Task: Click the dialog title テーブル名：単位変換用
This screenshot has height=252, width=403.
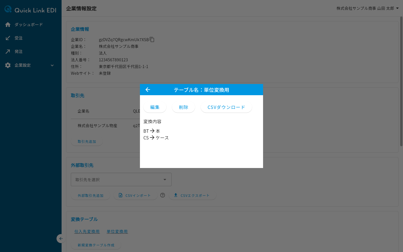Action: click(201, 90)
